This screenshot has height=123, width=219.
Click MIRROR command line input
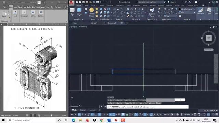pos(147,107)
